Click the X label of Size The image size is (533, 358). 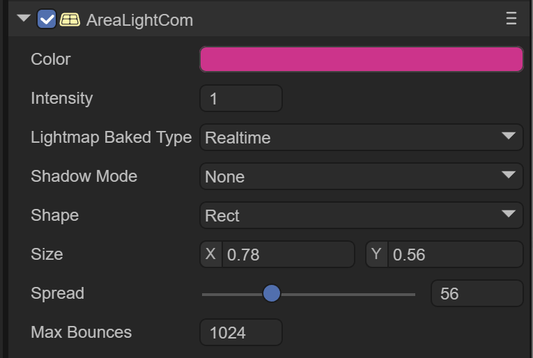(x=210, y=254)
